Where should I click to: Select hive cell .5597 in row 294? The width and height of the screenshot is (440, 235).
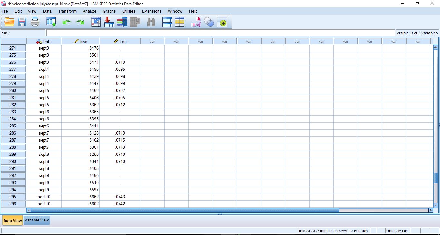point(81,190)
